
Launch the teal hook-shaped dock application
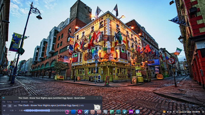118,112
